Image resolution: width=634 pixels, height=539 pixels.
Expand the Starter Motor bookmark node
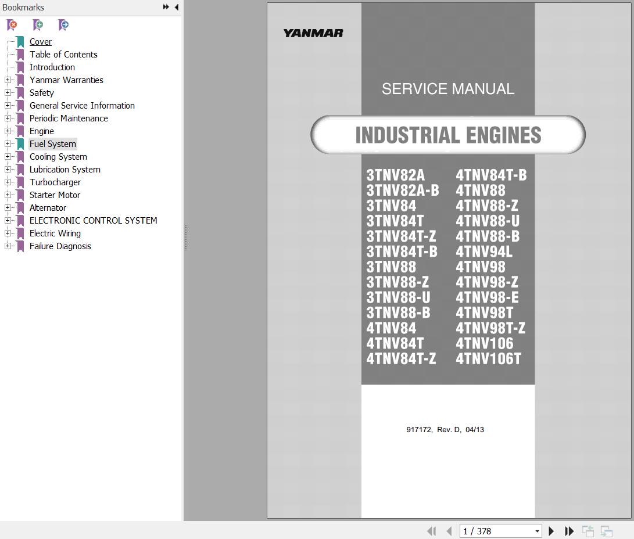pyautogui.click(x=8, y=195)
